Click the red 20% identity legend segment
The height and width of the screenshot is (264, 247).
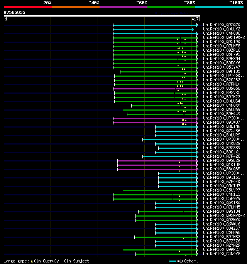28,7
